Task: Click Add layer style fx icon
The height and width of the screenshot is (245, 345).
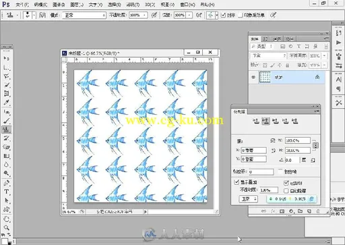Action: click(273, 211)
